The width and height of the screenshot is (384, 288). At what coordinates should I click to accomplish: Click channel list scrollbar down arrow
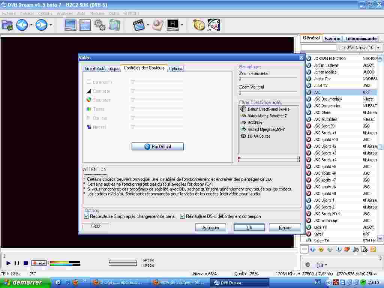point(380,238)
